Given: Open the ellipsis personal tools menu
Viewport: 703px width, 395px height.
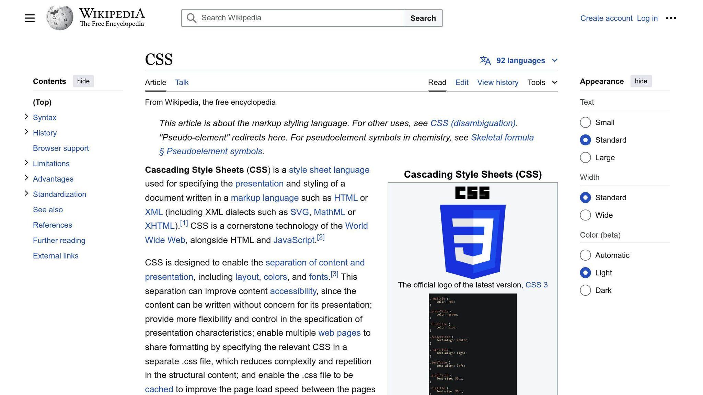Looking at the screenshot, I should tap(671, 18).
